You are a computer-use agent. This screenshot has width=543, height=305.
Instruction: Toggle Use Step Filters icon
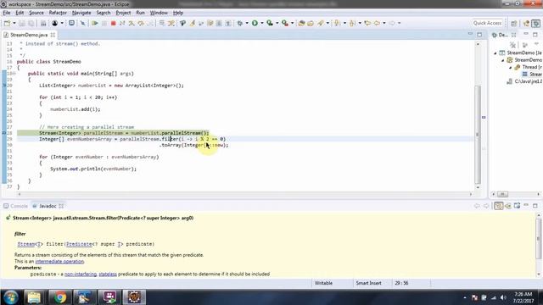[x=171, y=23]
